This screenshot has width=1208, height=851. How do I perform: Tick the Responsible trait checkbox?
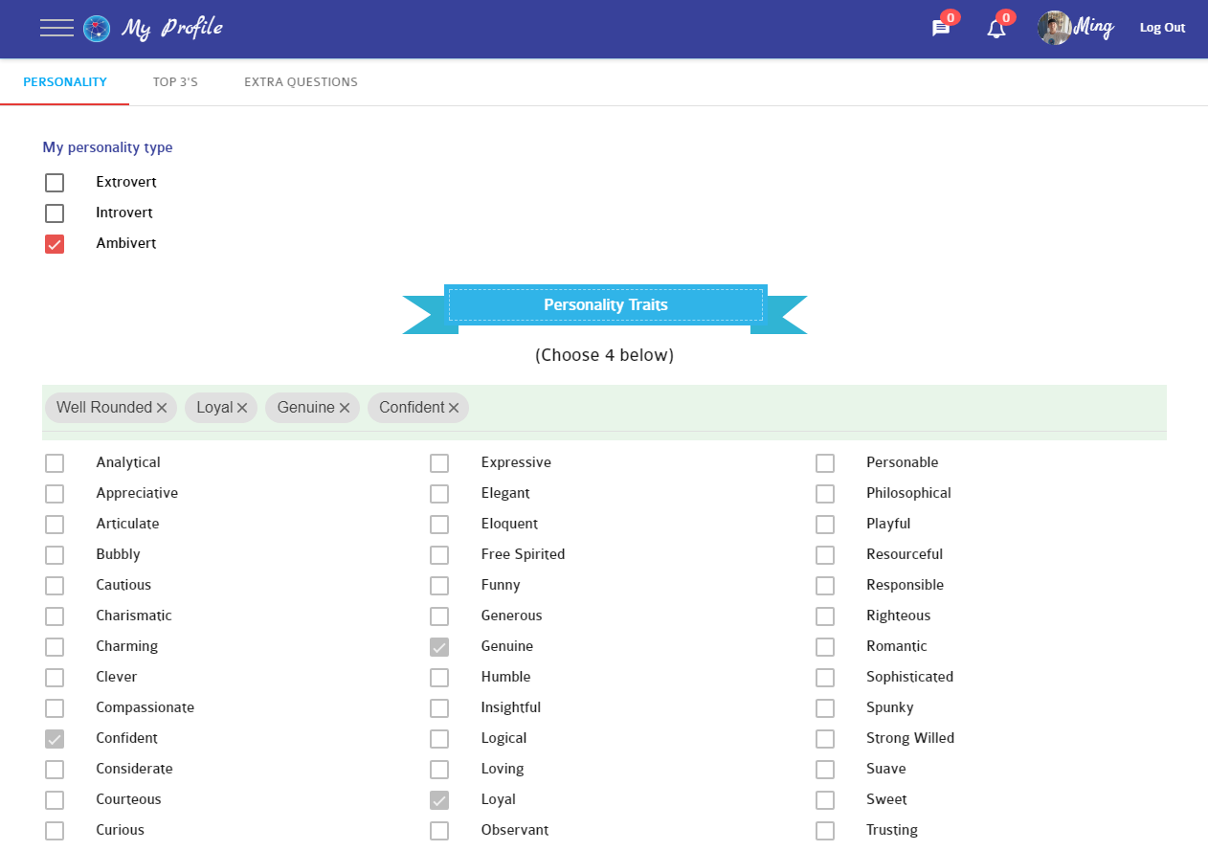click(x=825, y=586)
